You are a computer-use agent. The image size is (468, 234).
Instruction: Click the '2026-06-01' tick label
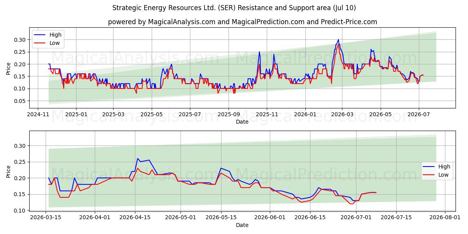click(270, 218)
